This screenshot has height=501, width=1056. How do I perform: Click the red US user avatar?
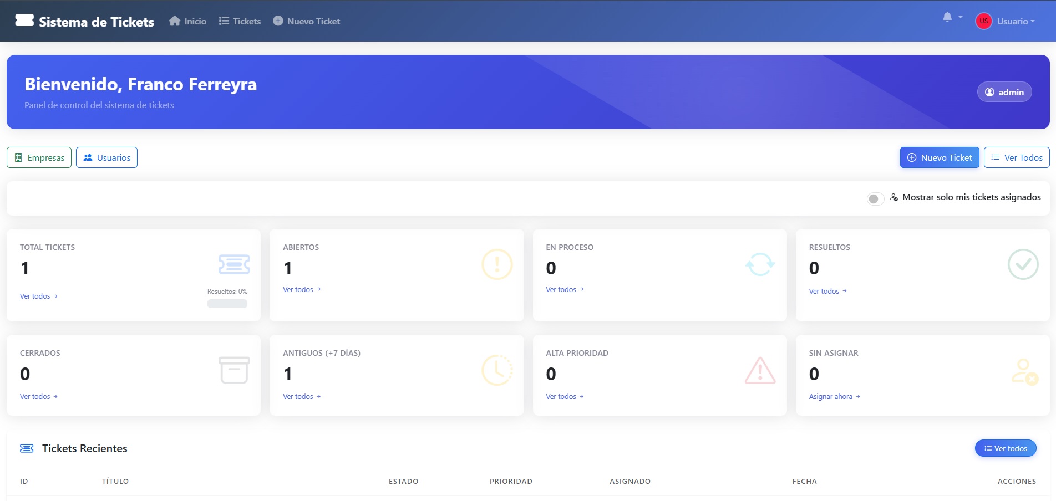click(x=983, y=21)
